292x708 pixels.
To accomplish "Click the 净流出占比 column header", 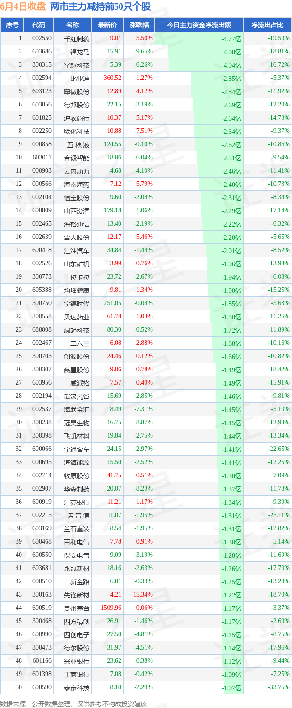I will point(267,25).
